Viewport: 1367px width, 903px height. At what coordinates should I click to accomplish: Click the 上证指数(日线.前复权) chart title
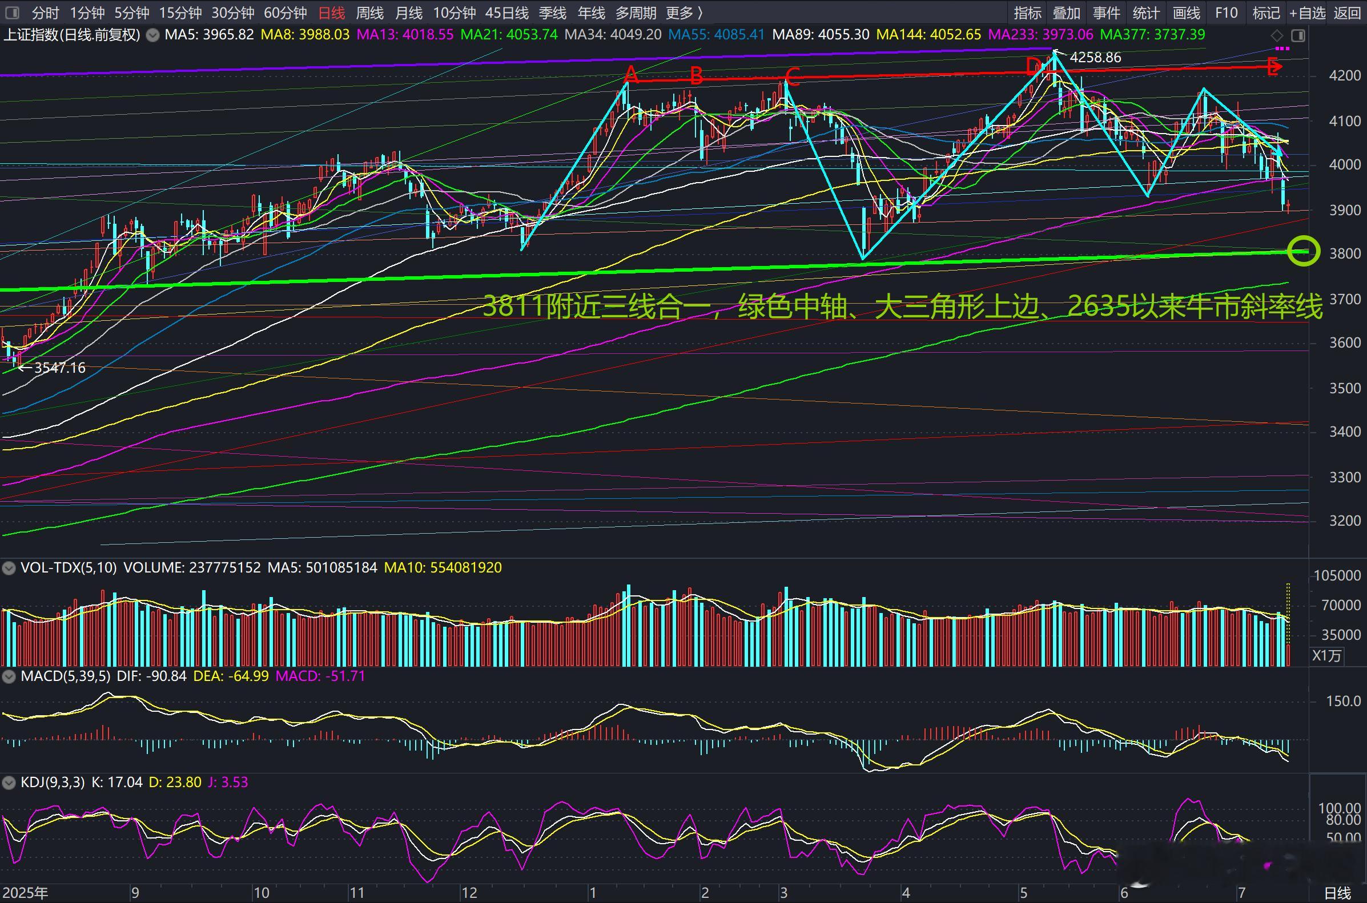[x=72, y=35]
